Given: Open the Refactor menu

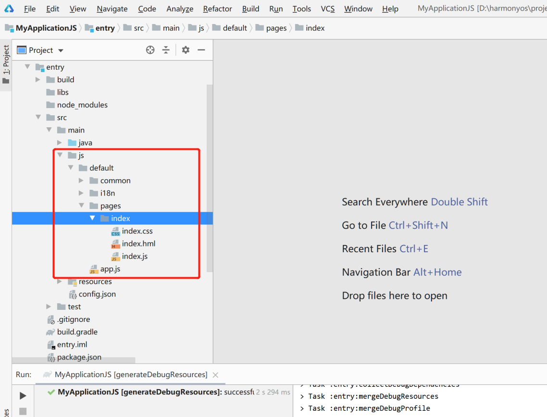Looking at the screenshot, I should pos(217,9).
